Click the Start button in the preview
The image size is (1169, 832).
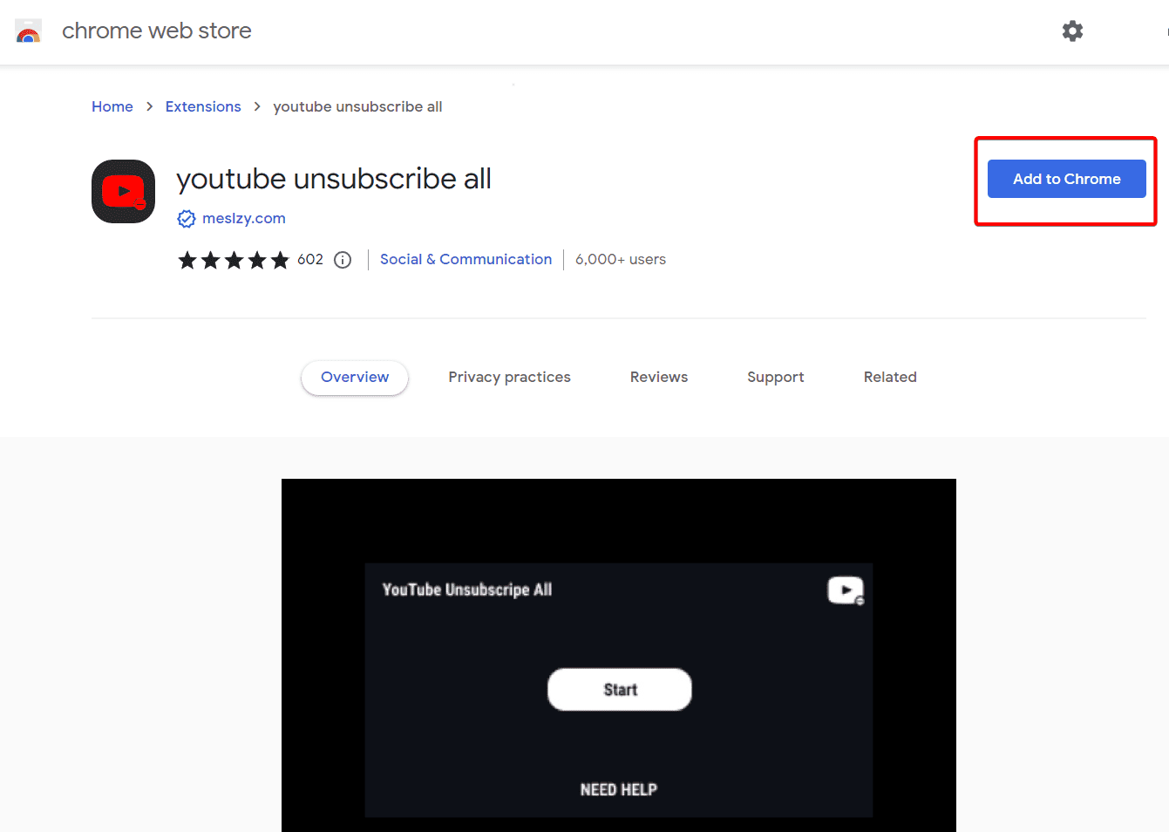click(x=620, y=690)
